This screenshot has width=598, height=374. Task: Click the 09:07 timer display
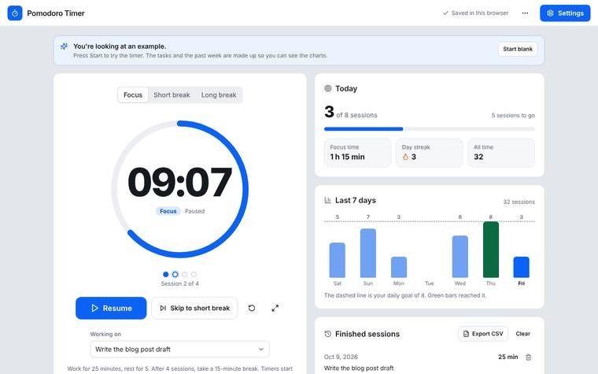click(179, 183)
